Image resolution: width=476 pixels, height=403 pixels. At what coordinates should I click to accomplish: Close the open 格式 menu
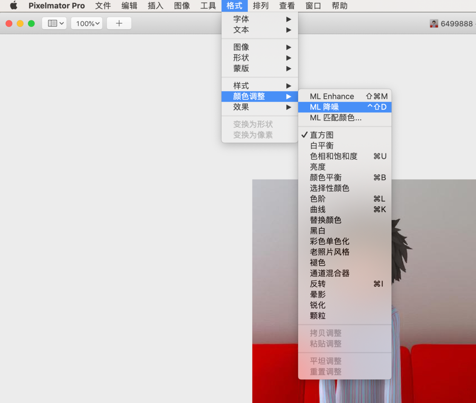coord(234,6)
